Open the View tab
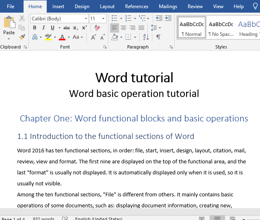Viewport: 260px width, 220px height. (x=218, y=7)
